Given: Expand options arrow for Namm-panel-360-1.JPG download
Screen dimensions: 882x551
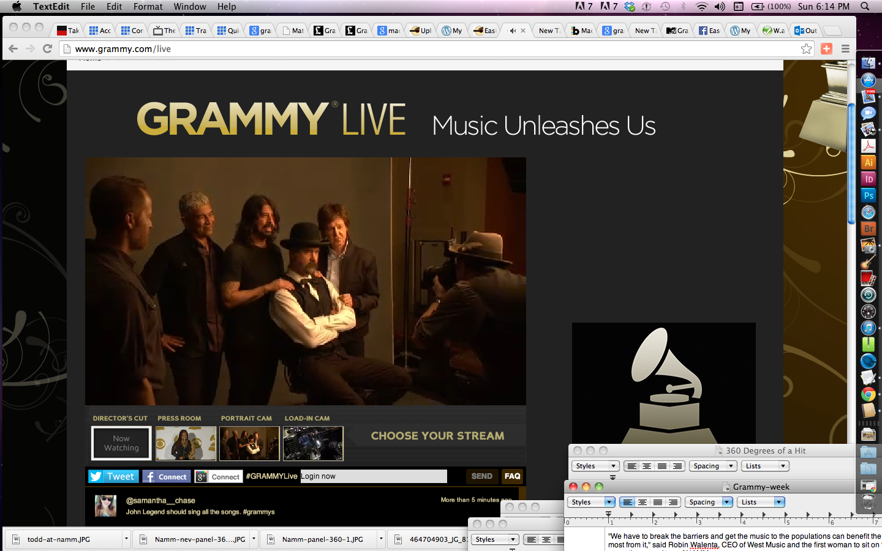Looking at the screenshot, I should coord(381,539).
